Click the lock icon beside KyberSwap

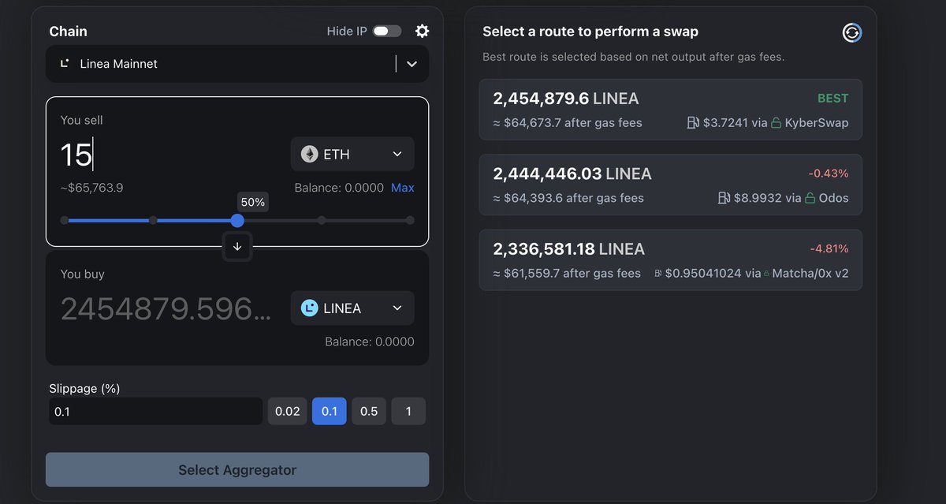(776, 122)
